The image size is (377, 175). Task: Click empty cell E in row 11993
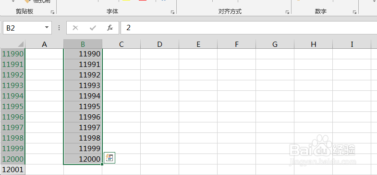(x=198, y=86)
